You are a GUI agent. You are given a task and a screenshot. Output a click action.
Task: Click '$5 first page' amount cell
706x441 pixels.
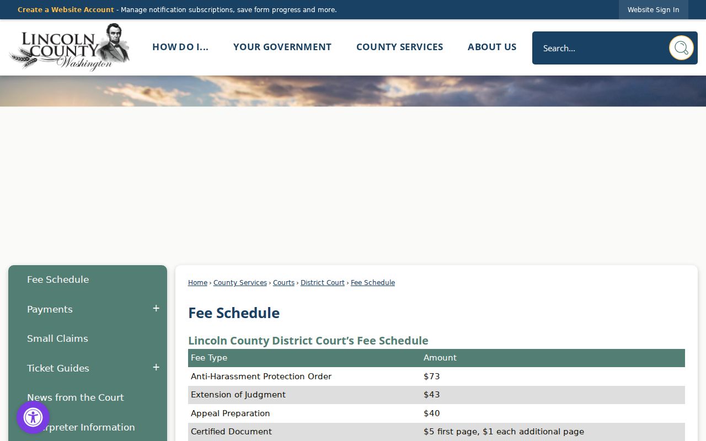504,432
